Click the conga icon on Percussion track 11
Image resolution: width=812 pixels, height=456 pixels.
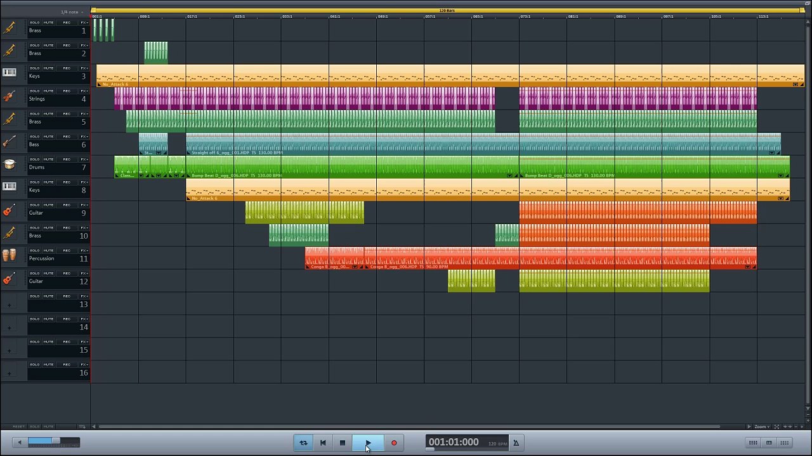point(10,256)
